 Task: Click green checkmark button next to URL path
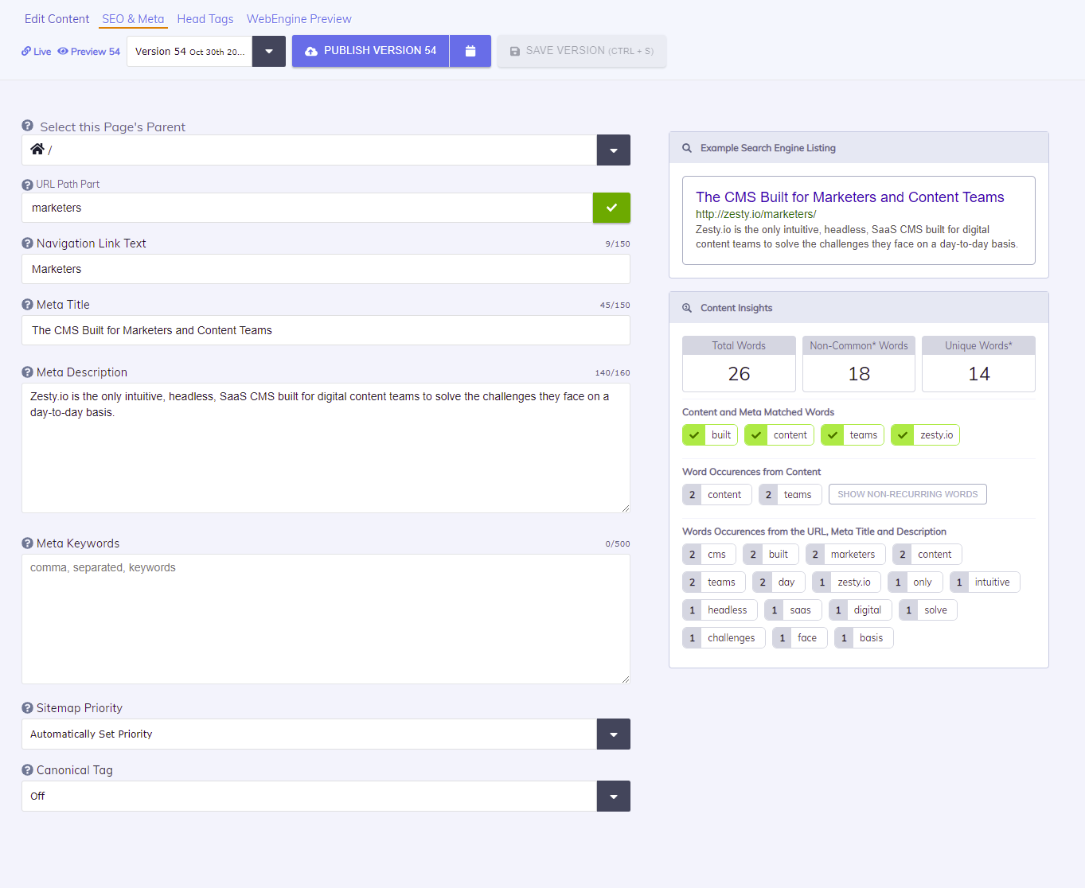(x=611, y=208)
